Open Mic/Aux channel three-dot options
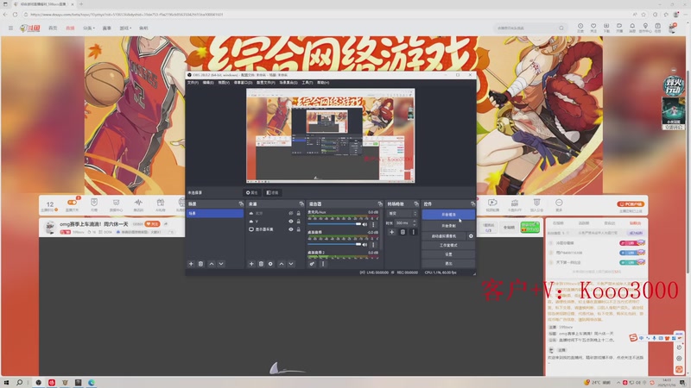 click(373, 224)
